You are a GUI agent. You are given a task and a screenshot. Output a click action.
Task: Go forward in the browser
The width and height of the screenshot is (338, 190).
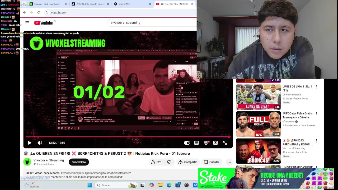click(x=31, y=12)
